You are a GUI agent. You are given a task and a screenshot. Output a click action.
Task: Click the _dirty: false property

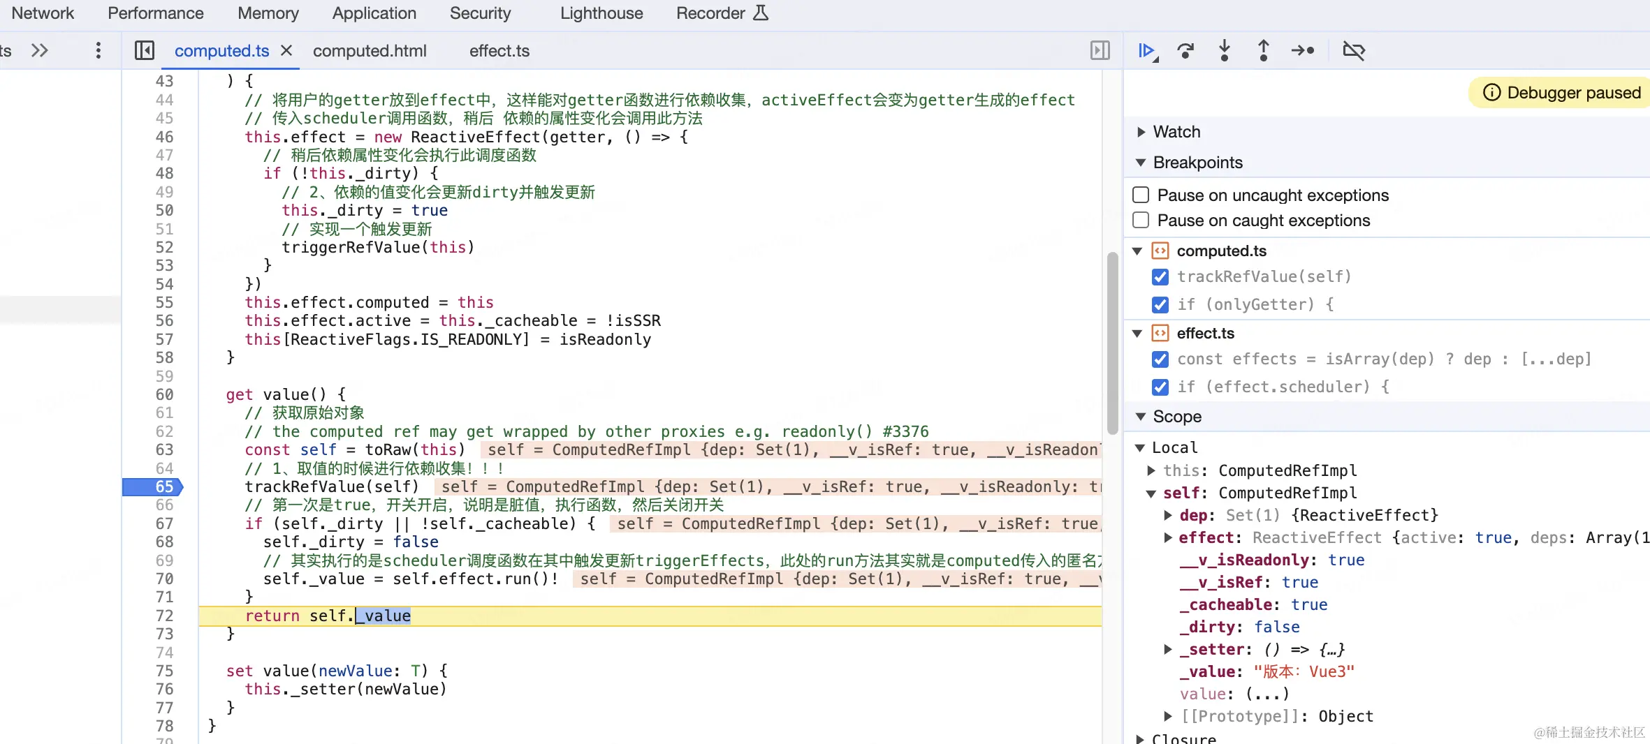pyautogui.click(x=1240, y=627)
